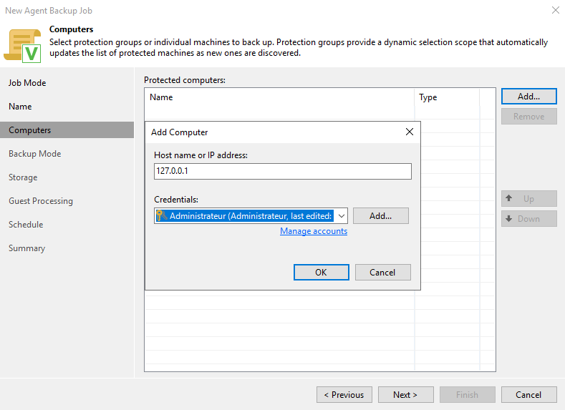Click the Host name or IP address field
This screenshot has width=565, height=410.
282,172
